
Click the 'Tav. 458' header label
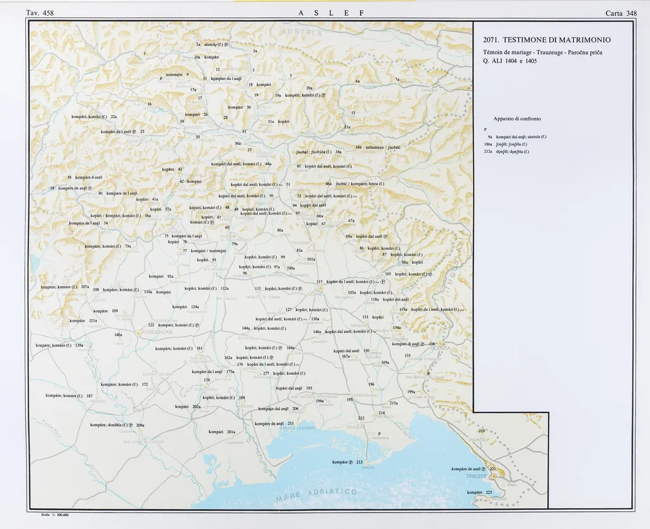pos(39,13)
